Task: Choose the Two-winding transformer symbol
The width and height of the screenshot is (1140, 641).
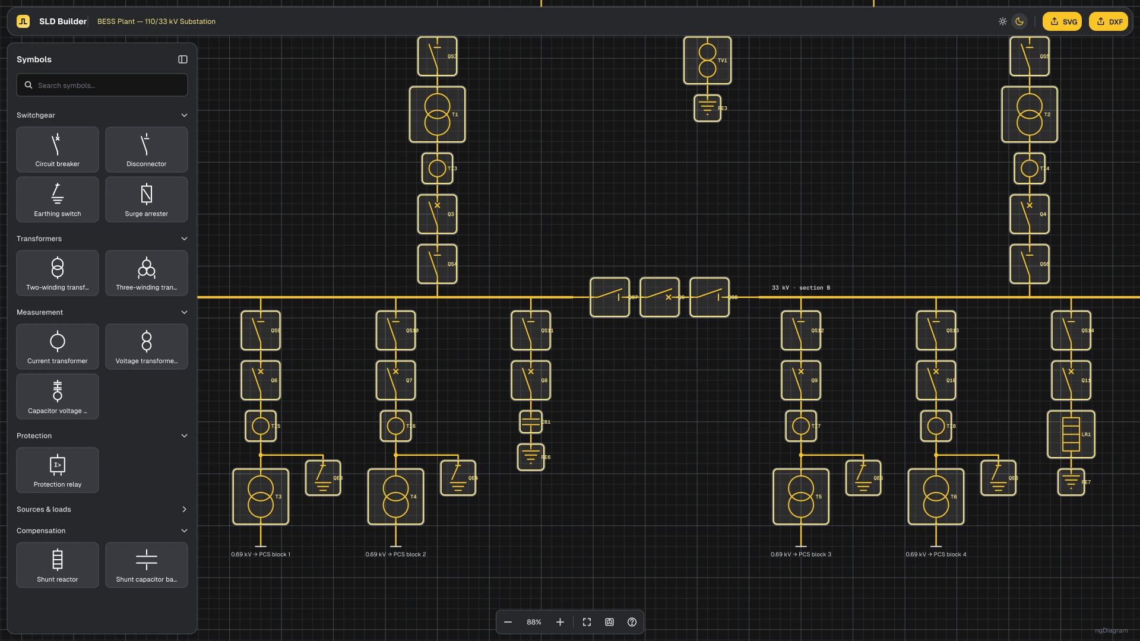Action: pyautogui.click(x=58, y=273)
